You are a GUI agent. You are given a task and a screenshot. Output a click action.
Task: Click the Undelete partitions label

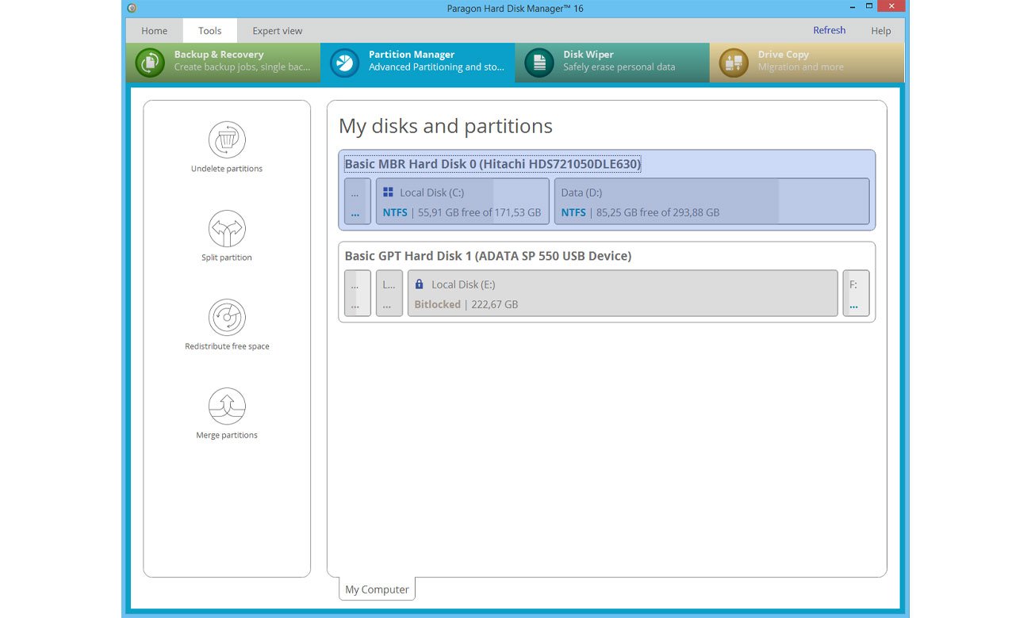[x=227, y=169]
